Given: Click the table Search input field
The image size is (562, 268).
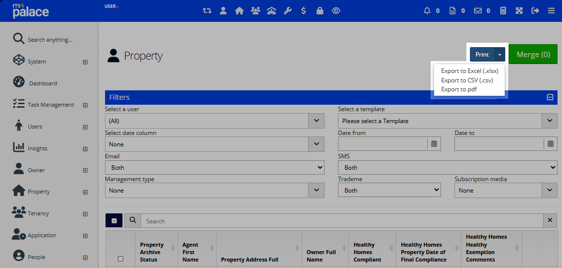Looking at the screenshot, I should [342, 221].
